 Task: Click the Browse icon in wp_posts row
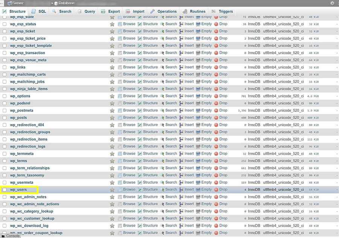click(x=120, y=118)
